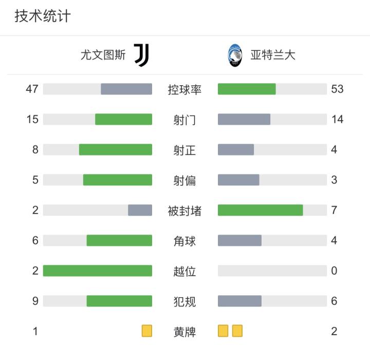
Task: Select the 技术统计 section heading
Action: [x=42, y=16]
